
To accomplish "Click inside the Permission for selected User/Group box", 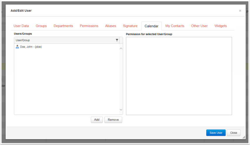I will (179, 76).
